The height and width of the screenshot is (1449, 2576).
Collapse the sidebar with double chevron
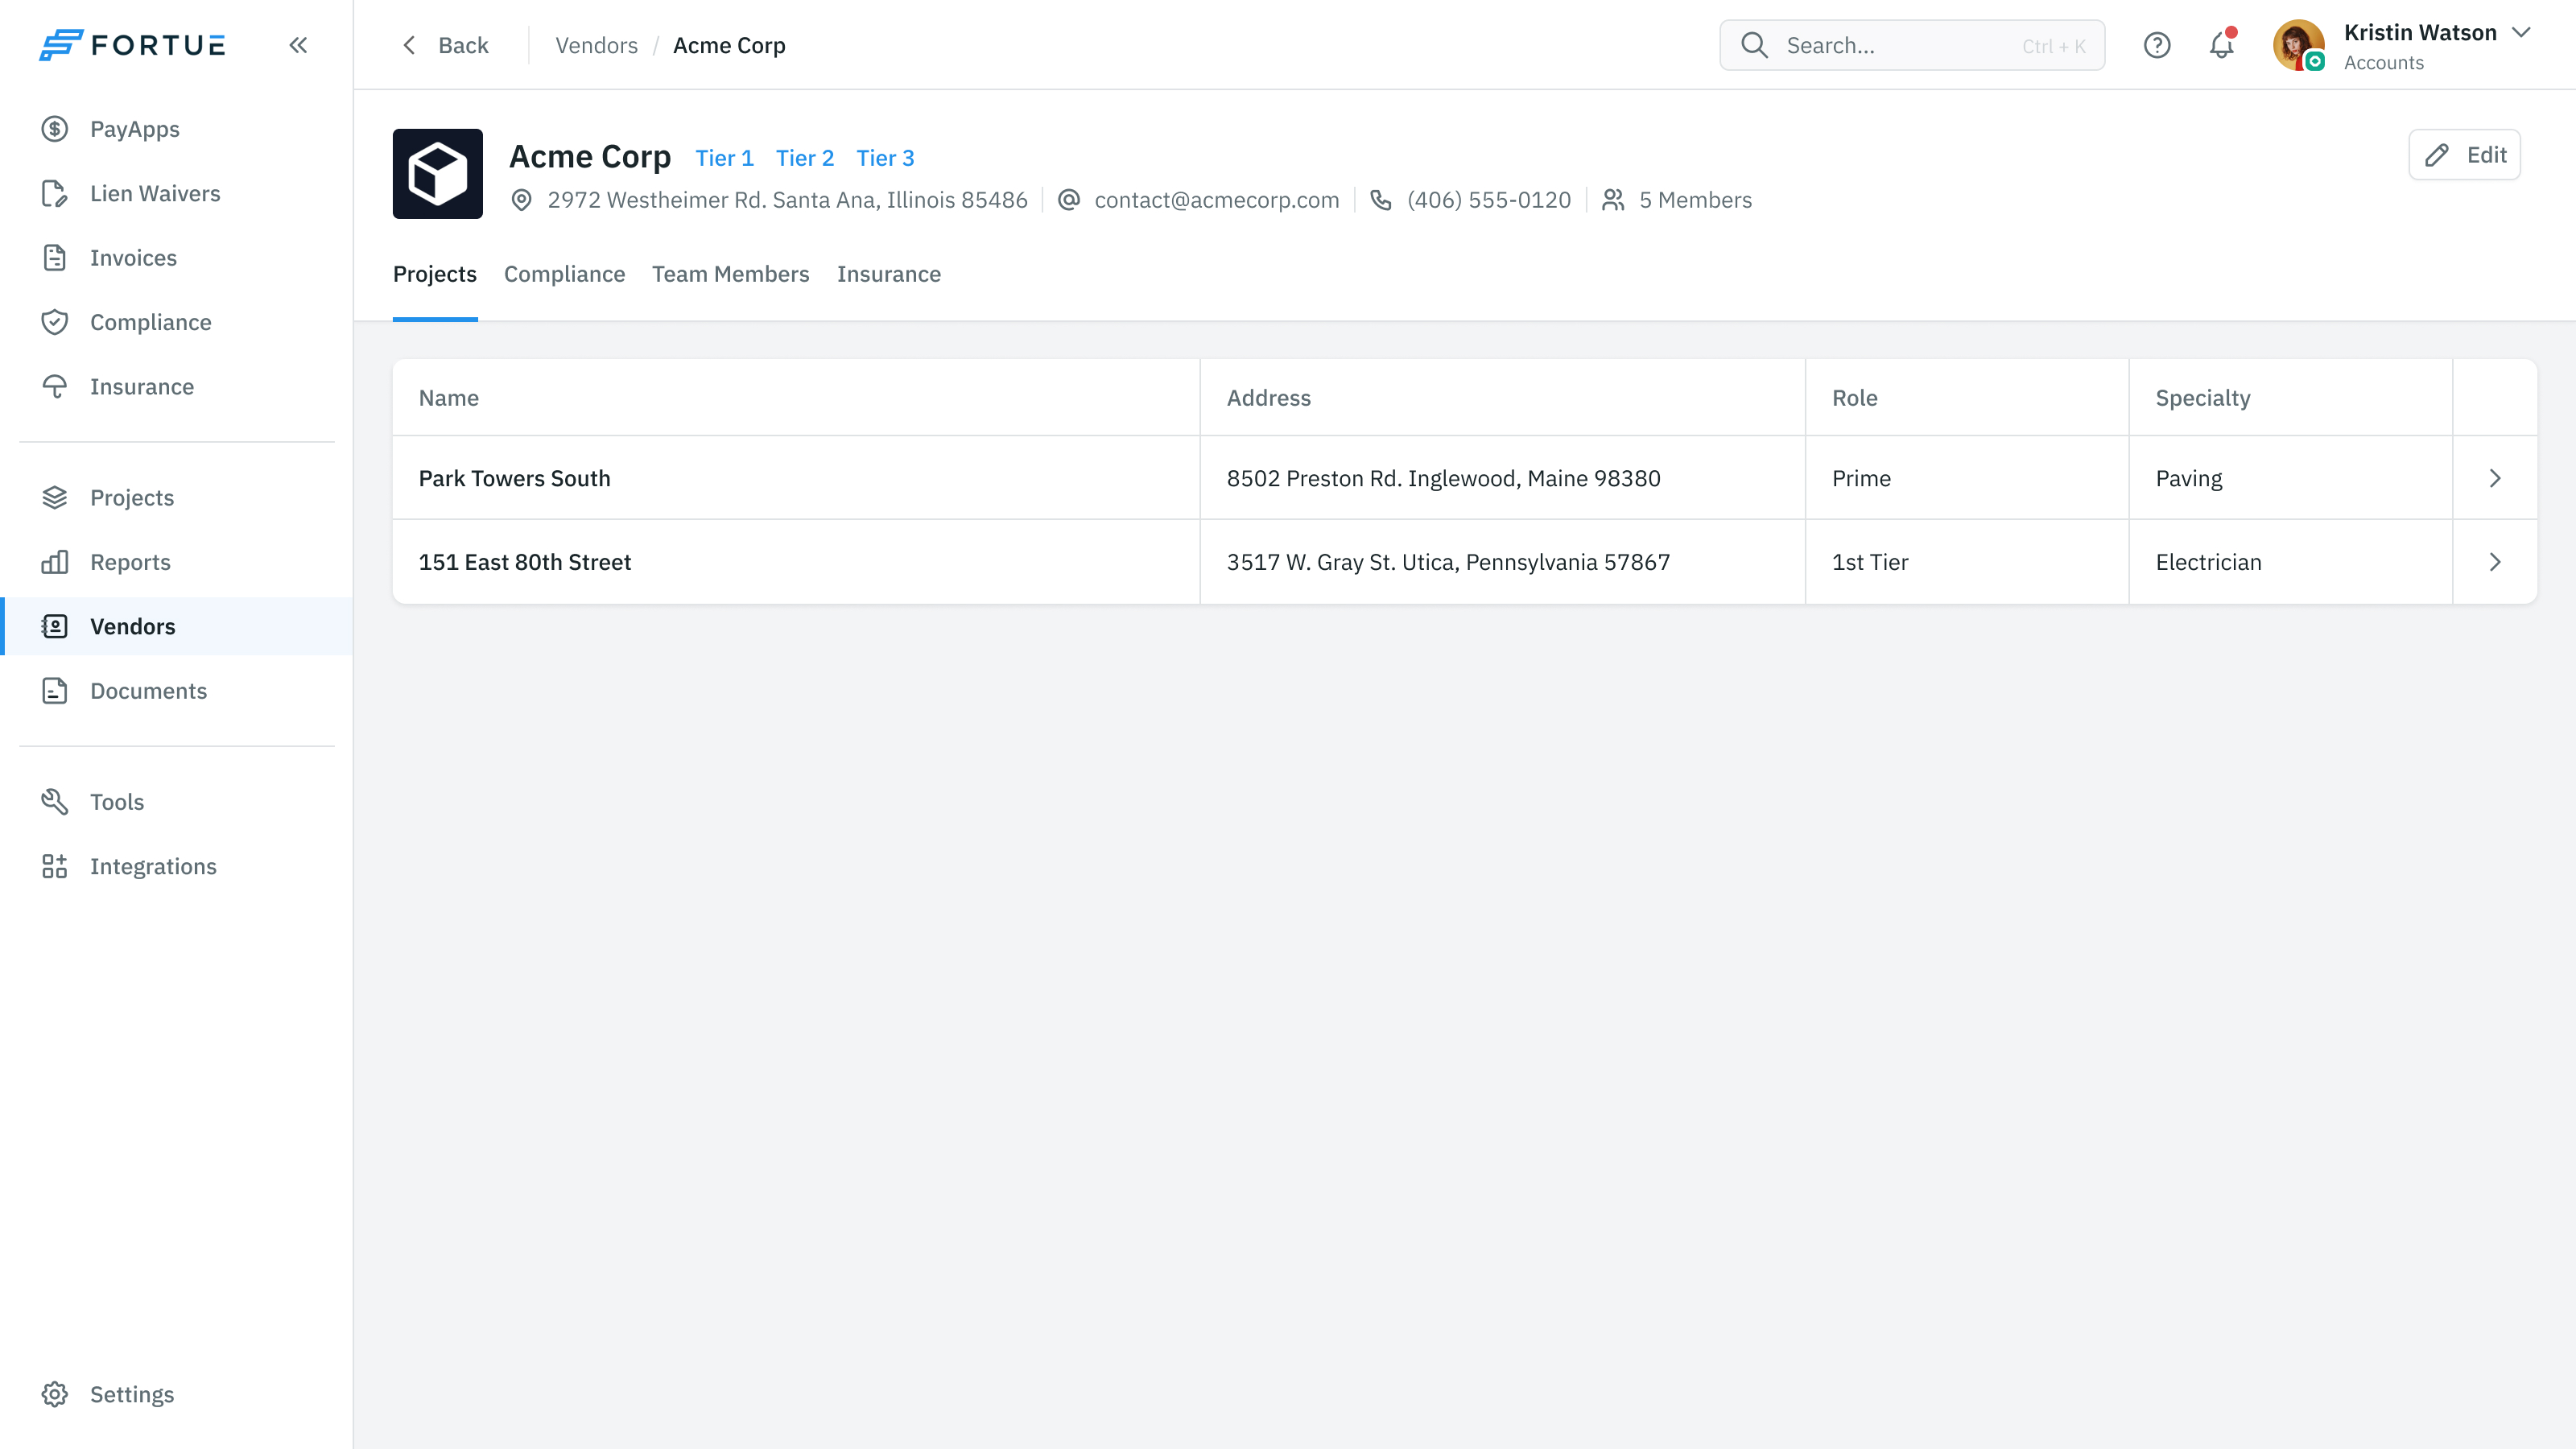(298, 45)
